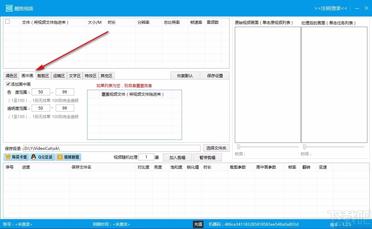Click the 进度 column header

[x=45, y=167]
